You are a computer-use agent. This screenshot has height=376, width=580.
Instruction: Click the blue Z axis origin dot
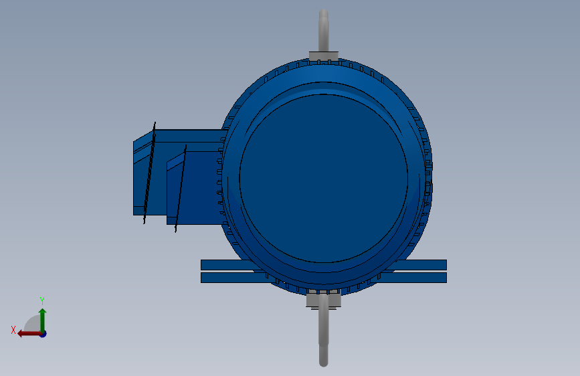(x=43, y=334)
